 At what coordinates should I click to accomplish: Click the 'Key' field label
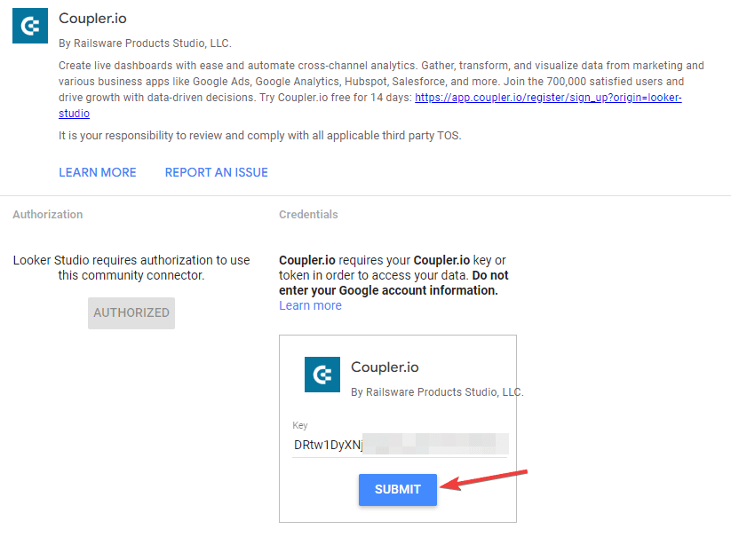[300, 425]
